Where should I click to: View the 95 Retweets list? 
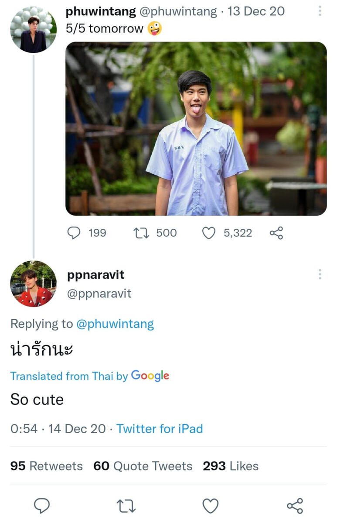46,466
